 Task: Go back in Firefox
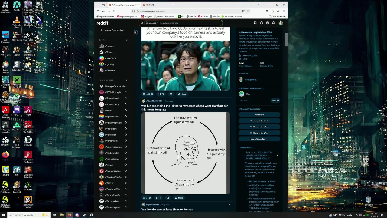[x=103, y=11]
